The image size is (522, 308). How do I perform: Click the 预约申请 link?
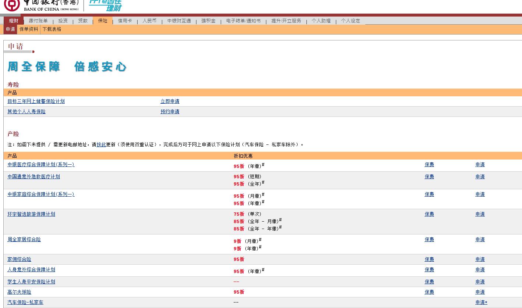point(170,112)
